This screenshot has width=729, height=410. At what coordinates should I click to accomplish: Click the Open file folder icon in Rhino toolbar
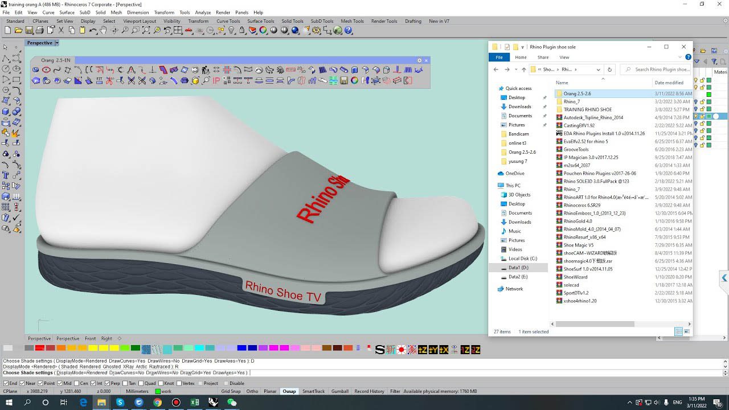point(19,30)
